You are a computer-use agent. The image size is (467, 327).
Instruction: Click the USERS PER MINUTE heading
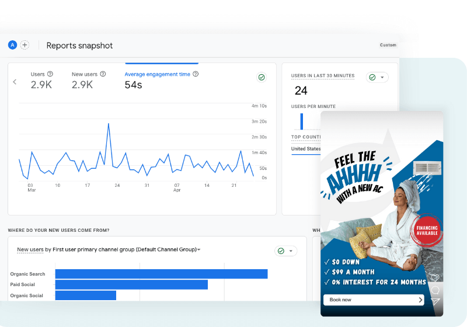point(313,106)
